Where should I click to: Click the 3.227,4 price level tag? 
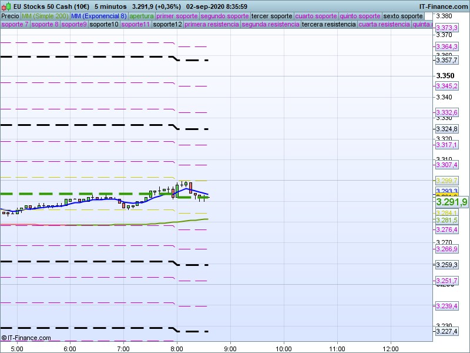coord(446,331)
